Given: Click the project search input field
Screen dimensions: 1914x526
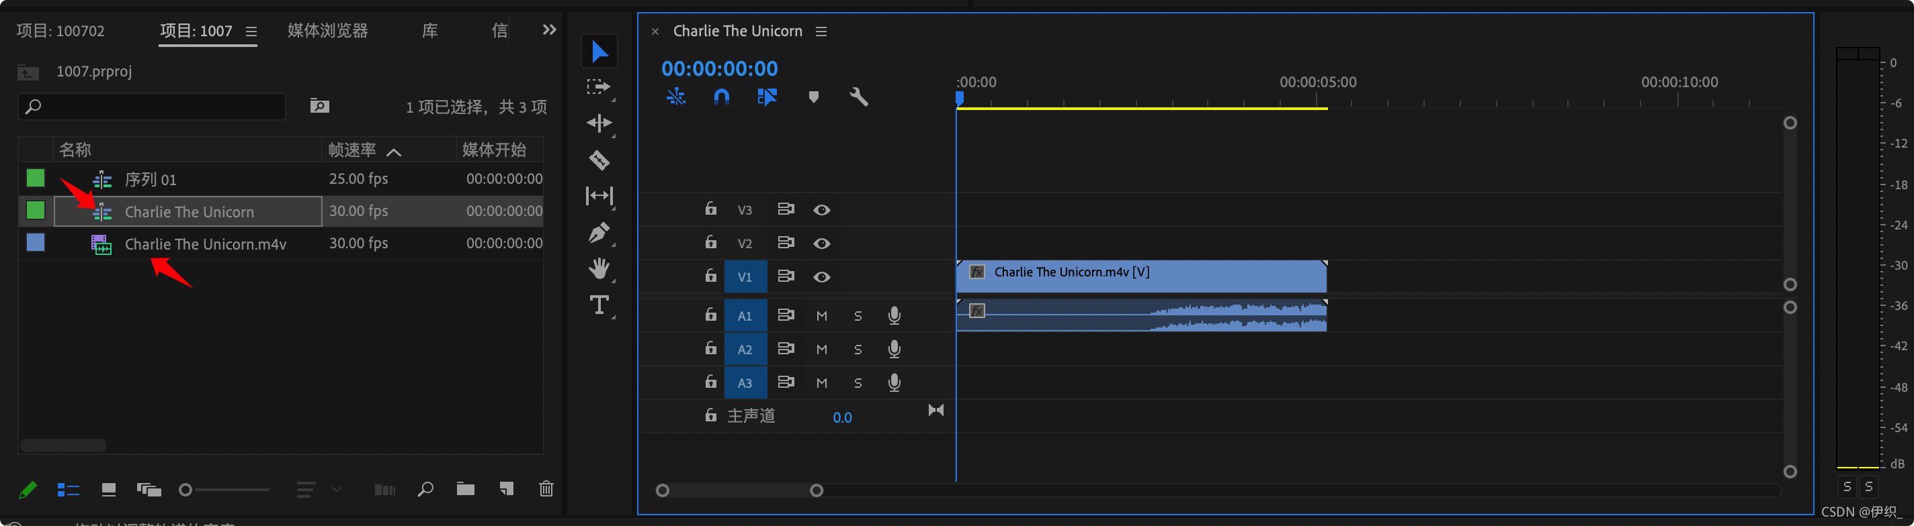Looking at the screenshot, I should click(x=152, y=107).
